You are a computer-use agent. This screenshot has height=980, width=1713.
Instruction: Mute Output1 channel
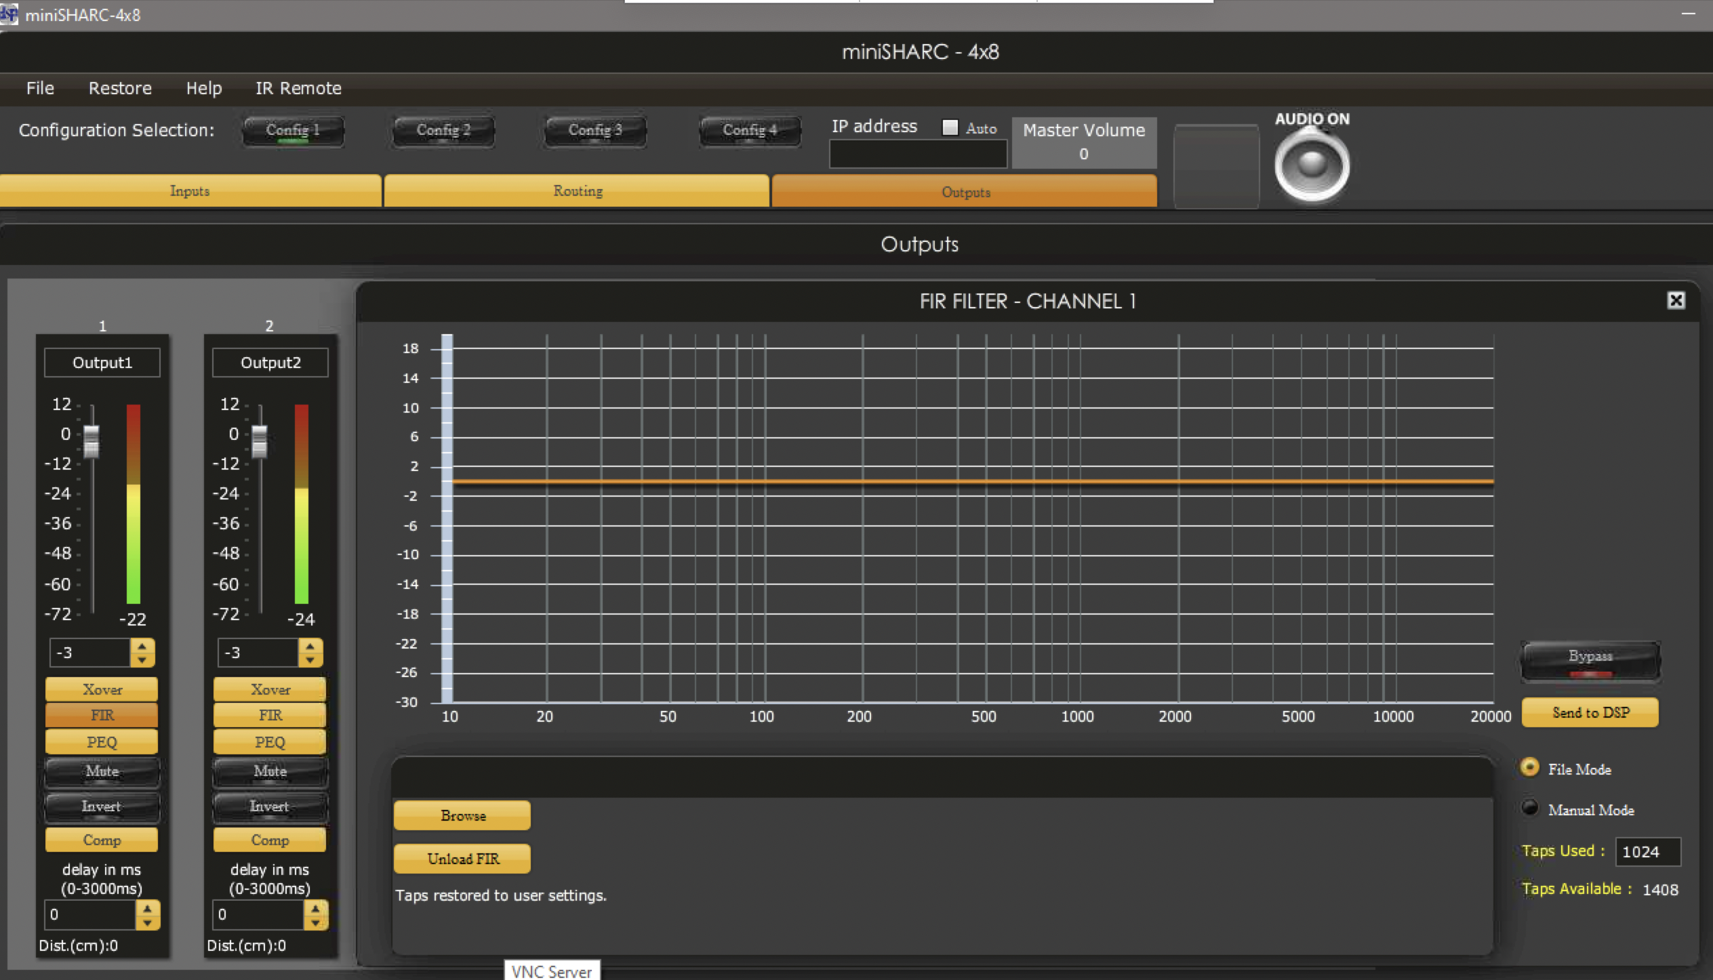coord(102,771)
